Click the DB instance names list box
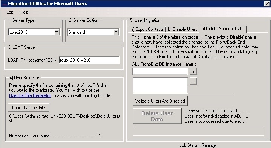 [160, 86]
